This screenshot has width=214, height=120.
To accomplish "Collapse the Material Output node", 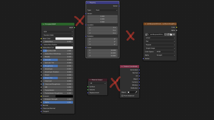I will pyautogui.click(x=90, y=80).
